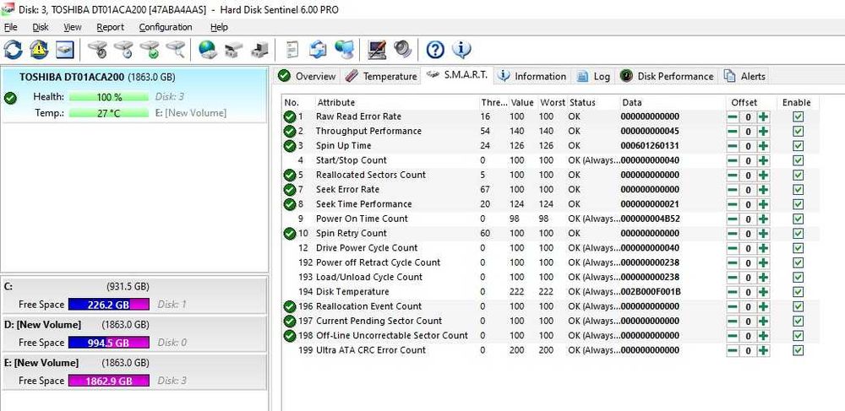
Task: Click the computer tower with disk icon
Action: 259,50
